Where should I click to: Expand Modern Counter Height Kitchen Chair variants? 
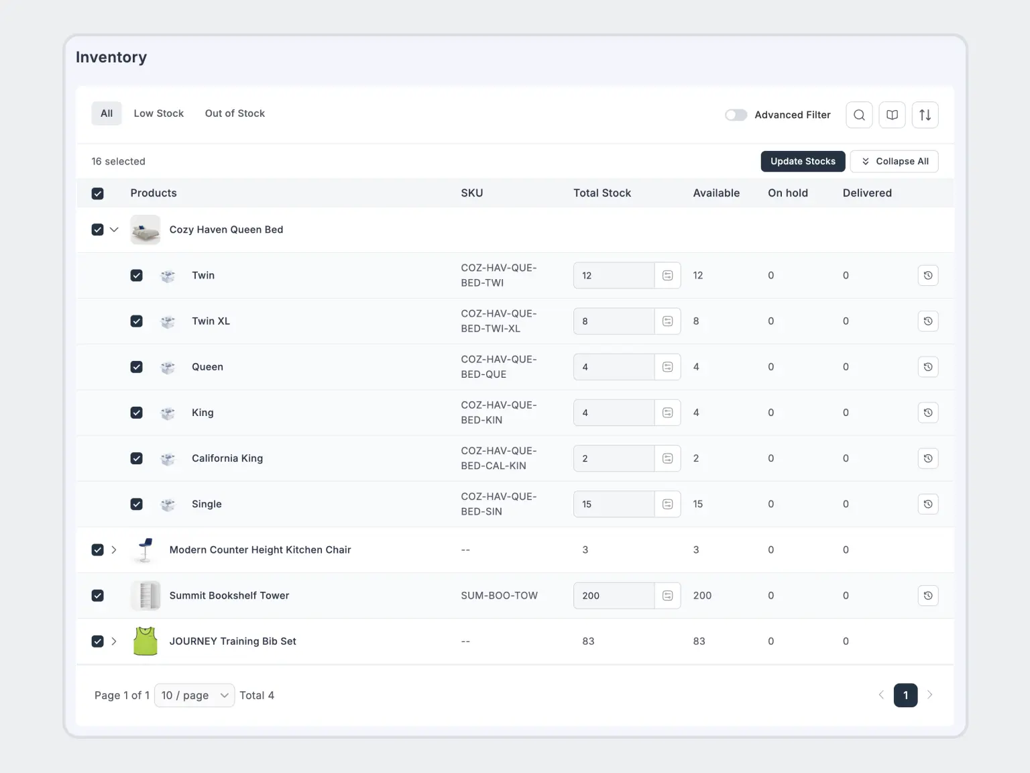114,550
